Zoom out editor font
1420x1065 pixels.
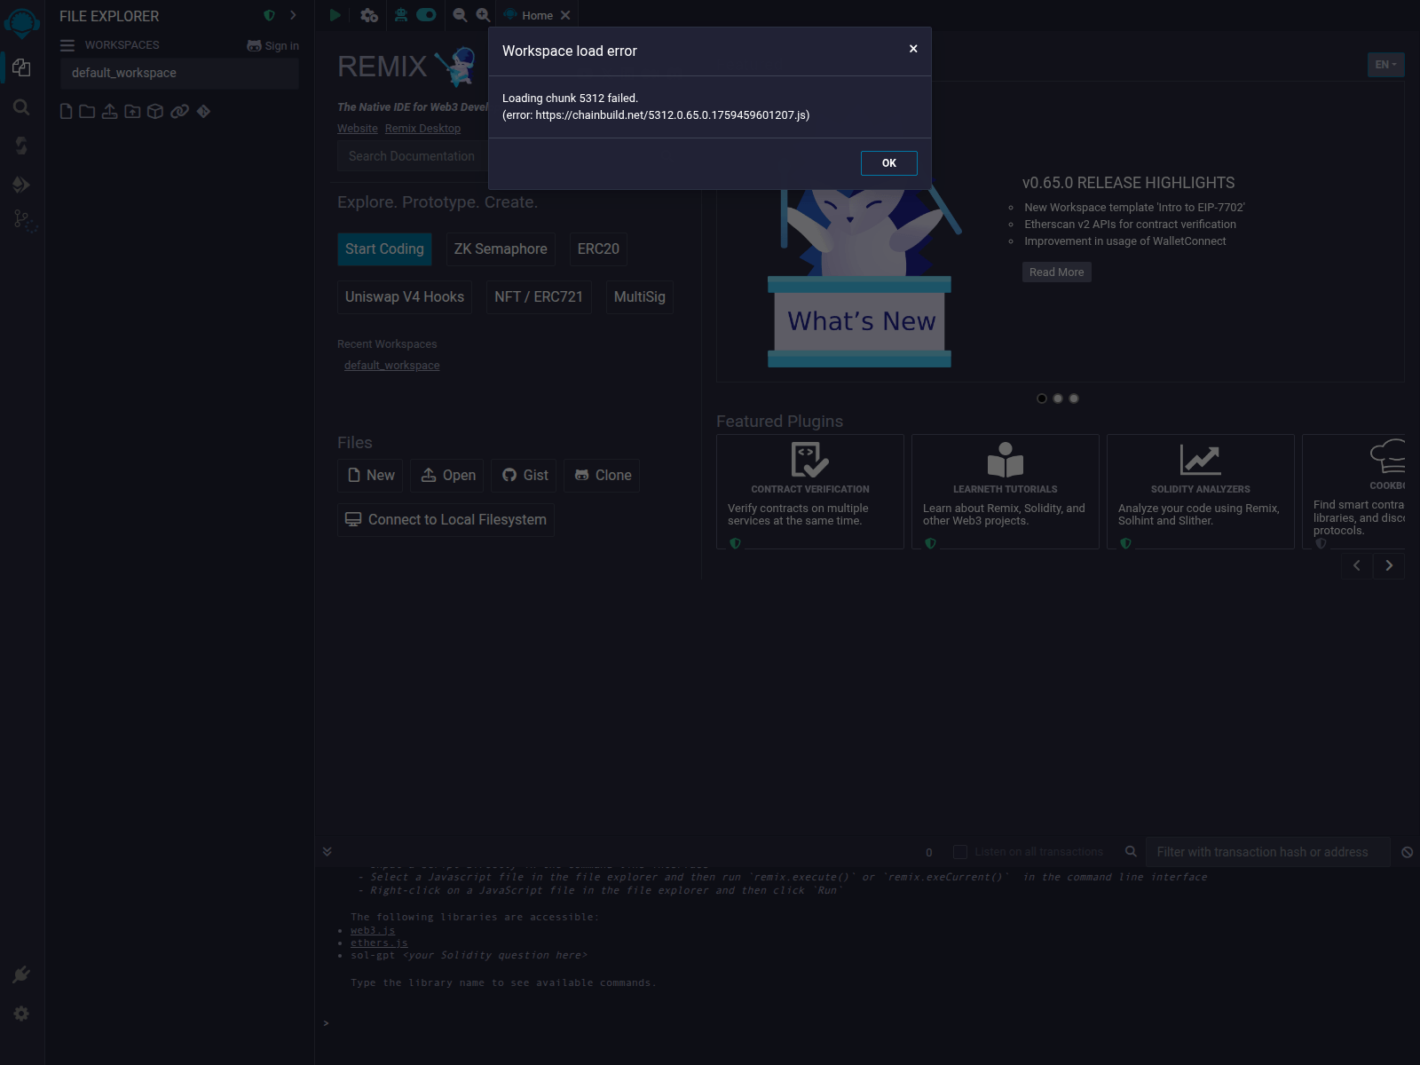[x=460, y=15]
